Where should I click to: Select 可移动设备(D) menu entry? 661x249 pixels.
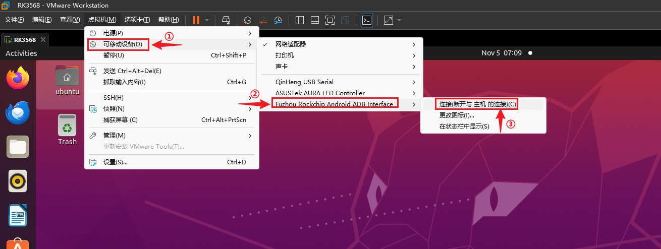point(123,44)
